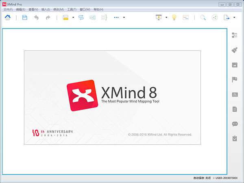Open the topic insert dropdown arrow
This screenshot has height=183, width=244.
tap(73, 17)
